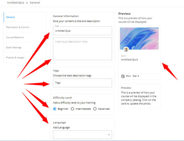Viewport: 184px width, 141px height.
Task: Select the Beginner difficulty radio button
Action: pos(54,109)
